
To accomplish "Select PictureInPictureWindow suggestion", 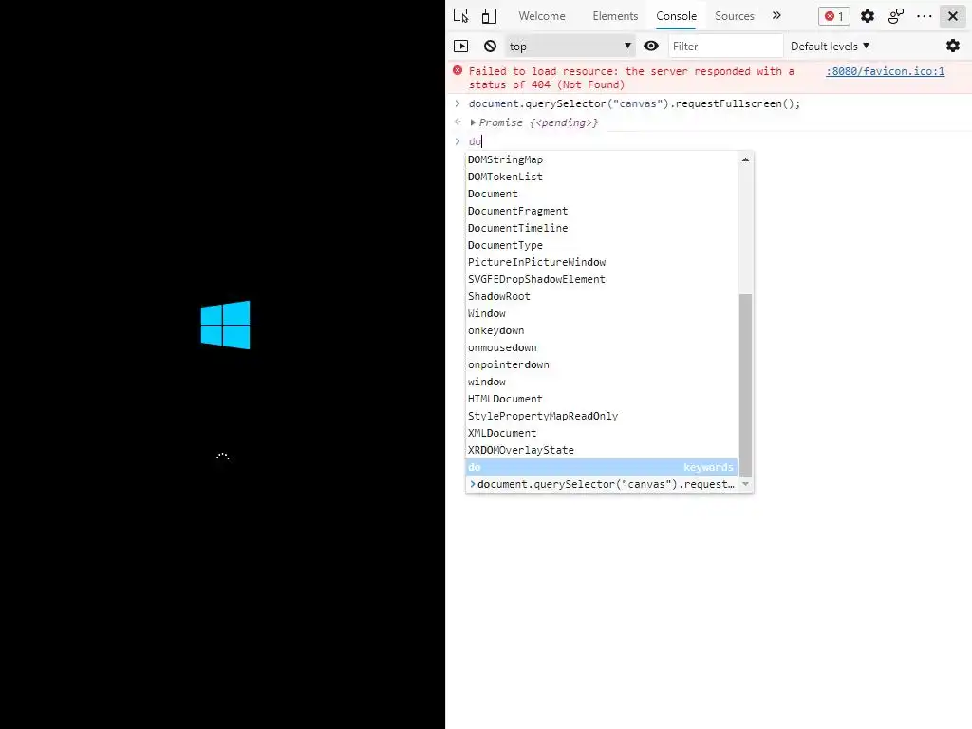I will 602,262.
